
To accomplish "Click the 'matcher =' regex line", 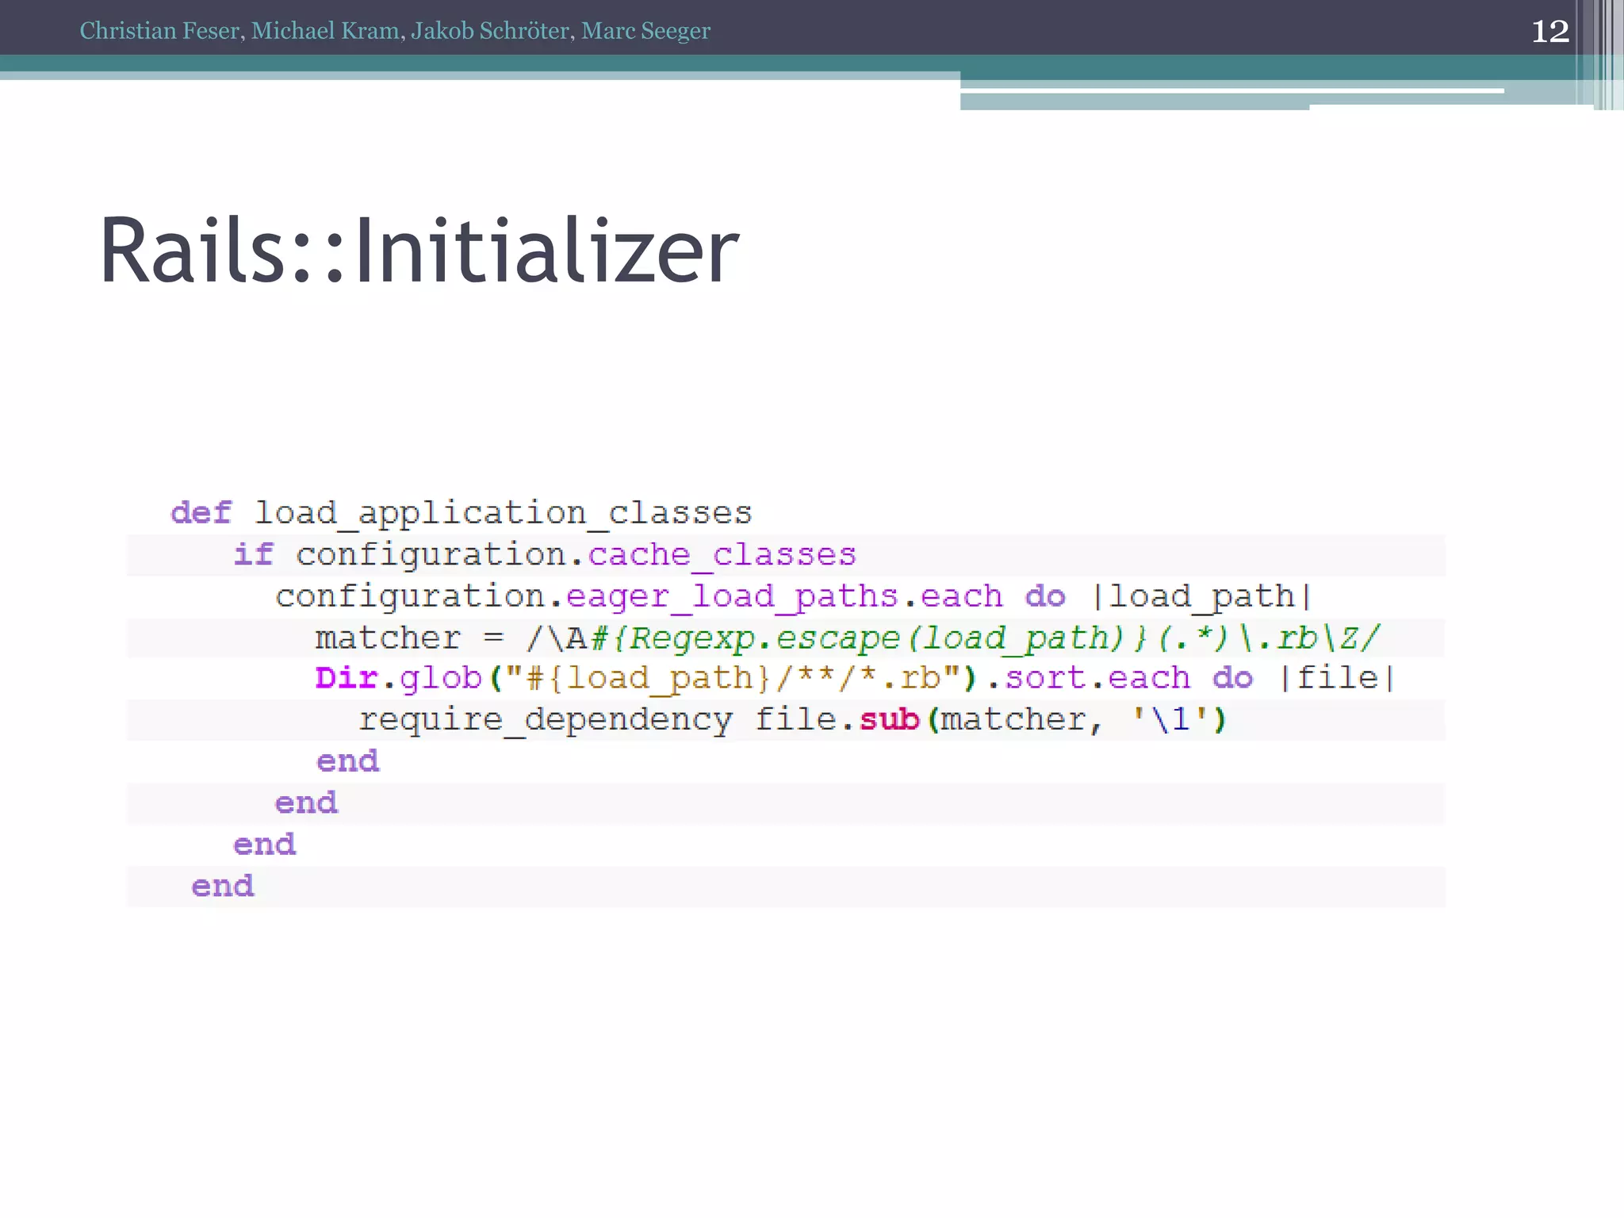I will pyautogui.click(x=848, y=638).
